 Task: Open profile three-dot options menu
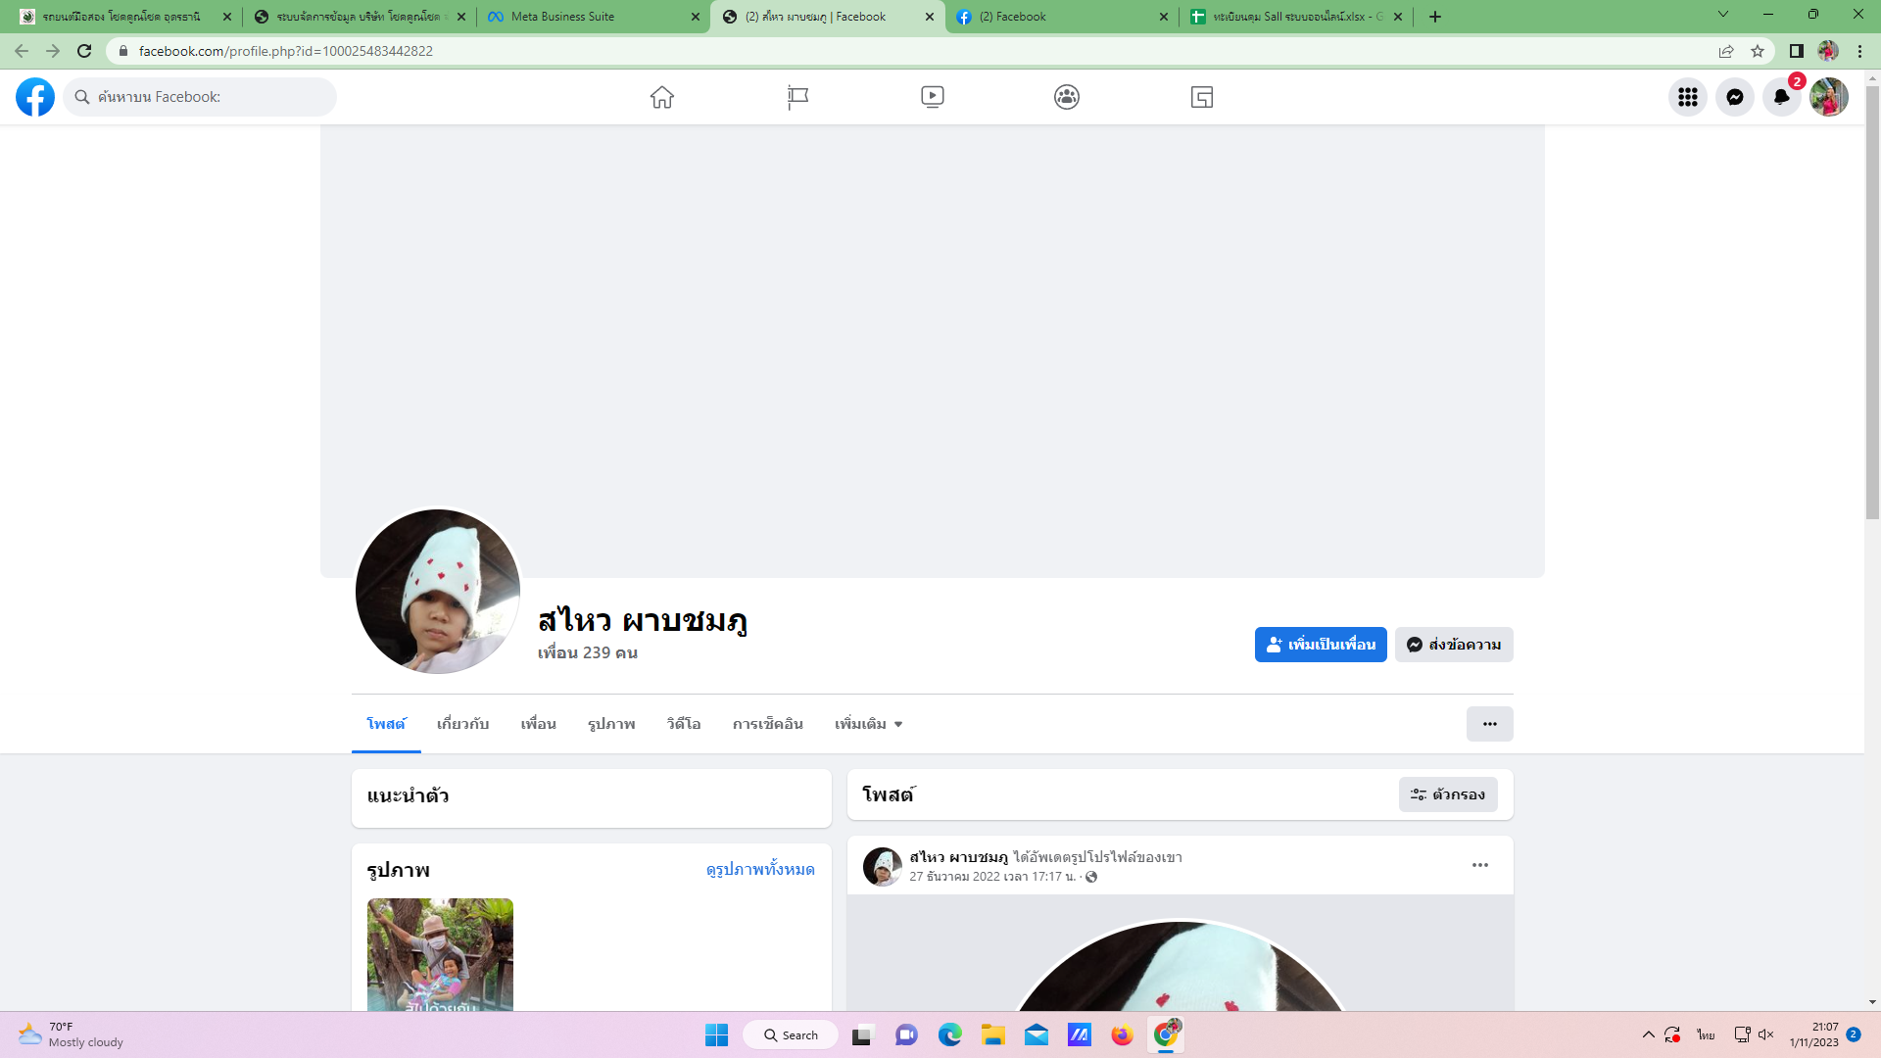pyautogui.click(x=1489, y=724)
